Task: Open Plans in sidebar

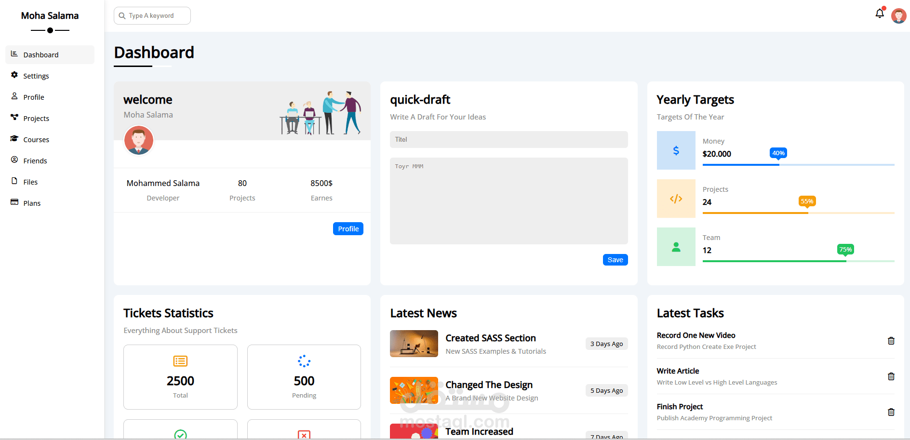Action: pyautogui.click(x=50, y=203)
